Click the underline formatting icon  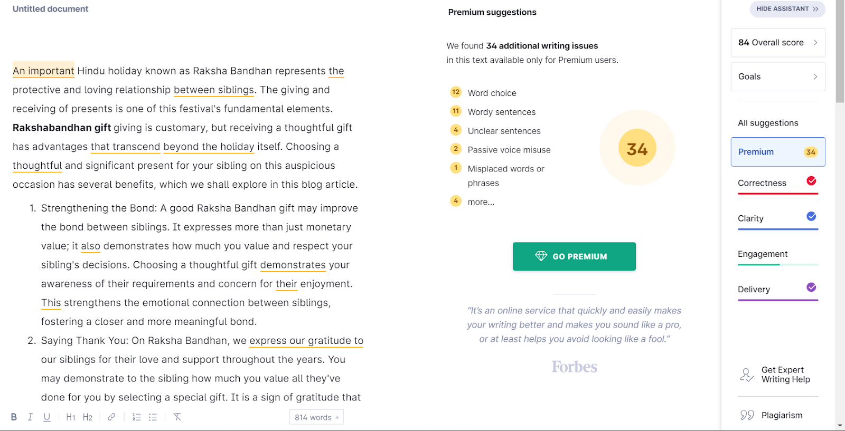pyautogui.click(x=47, y=417)
